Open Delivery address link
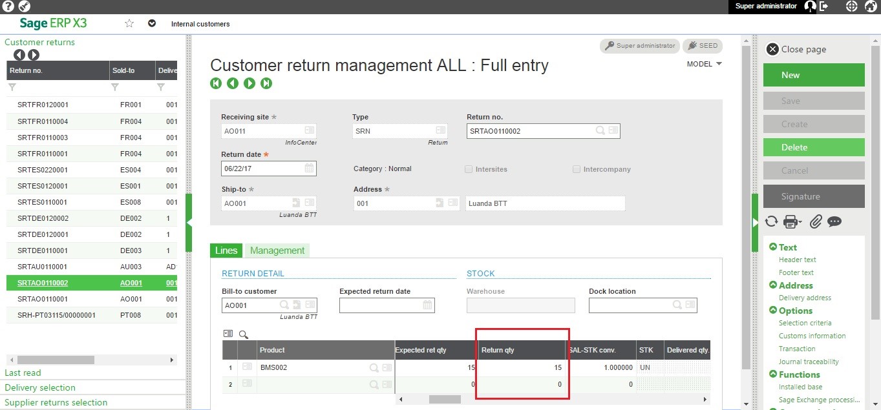This screenshot has height=410, width=881. pyautogui.click(x=805, y=298)
